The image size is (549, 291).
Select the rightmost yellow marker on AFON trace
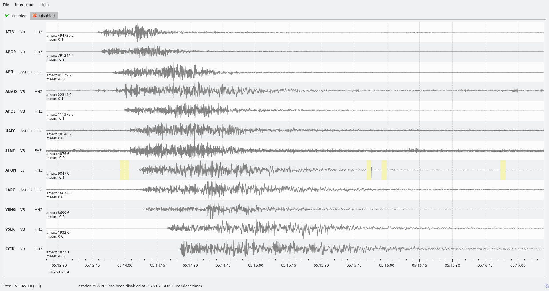pos(503,170)
